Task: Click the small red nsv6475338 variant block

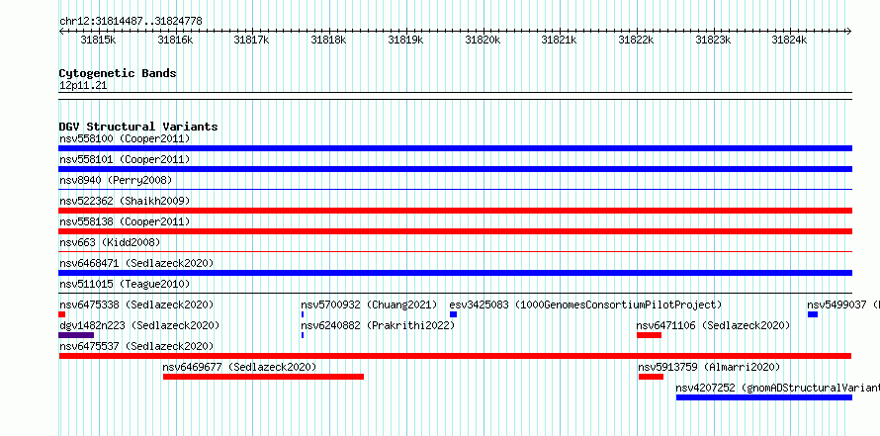Action: pyautogui.click(x=61, y=314)
